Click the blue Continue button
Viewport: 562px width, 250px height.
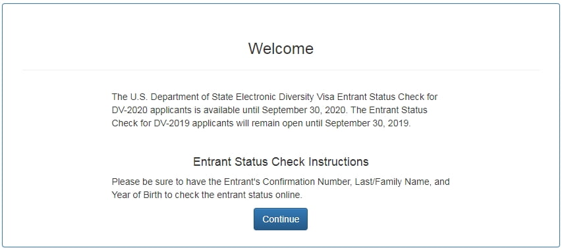281,219
